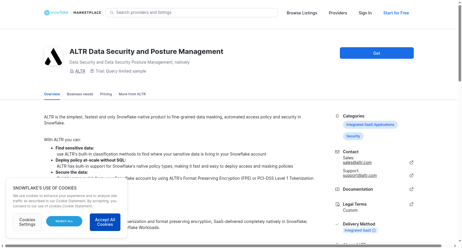462x248 pixels.
Task: Click the support@altr.com email link
Action: tap(360, 175)
